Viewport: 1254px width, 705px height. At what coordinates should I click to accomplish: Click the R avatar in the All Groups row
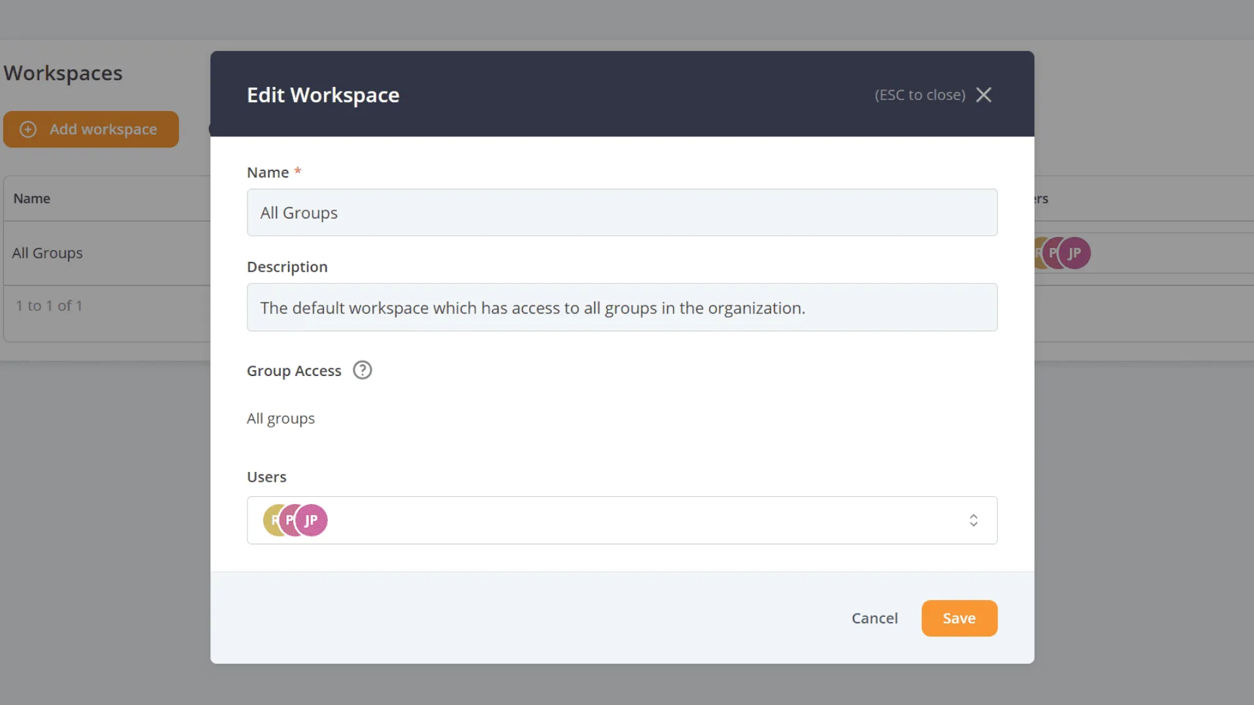1038,253
